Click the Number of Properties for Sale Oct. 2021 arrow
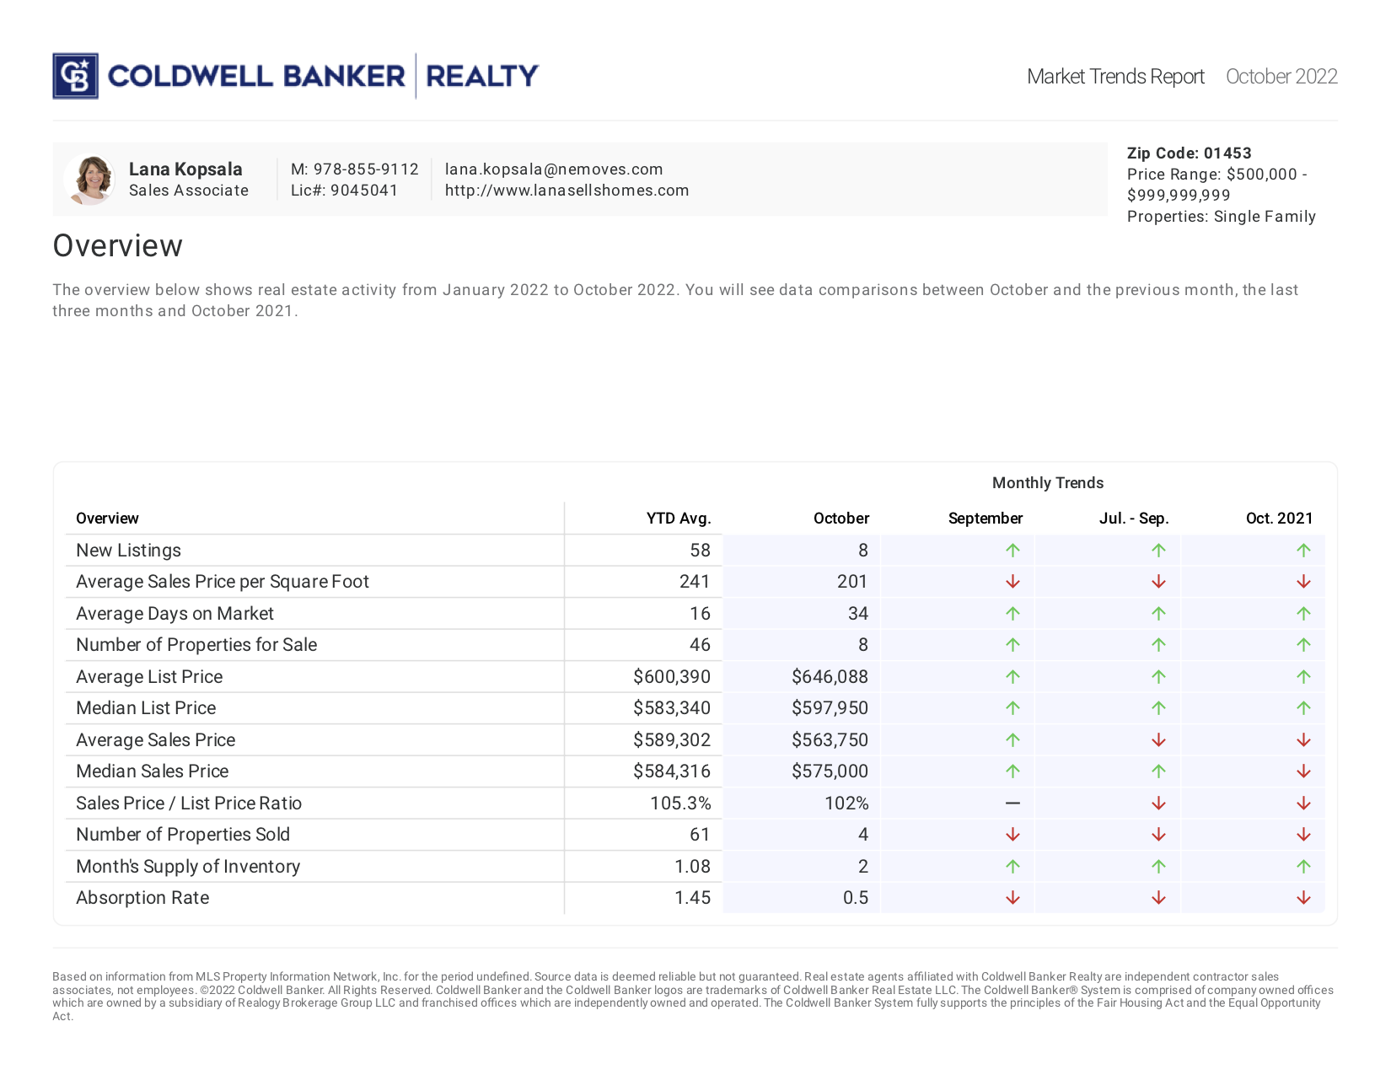 coord(1303,645)
